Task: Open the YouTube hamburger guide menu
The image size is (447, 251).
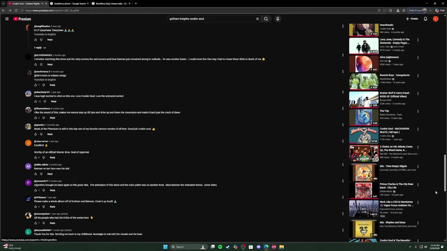Action: click(7, 19)
